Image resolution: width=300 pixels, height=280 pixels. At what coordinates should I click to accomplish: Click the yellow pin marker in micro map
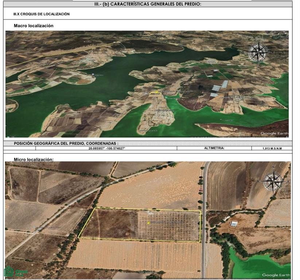tap(148, 223)
